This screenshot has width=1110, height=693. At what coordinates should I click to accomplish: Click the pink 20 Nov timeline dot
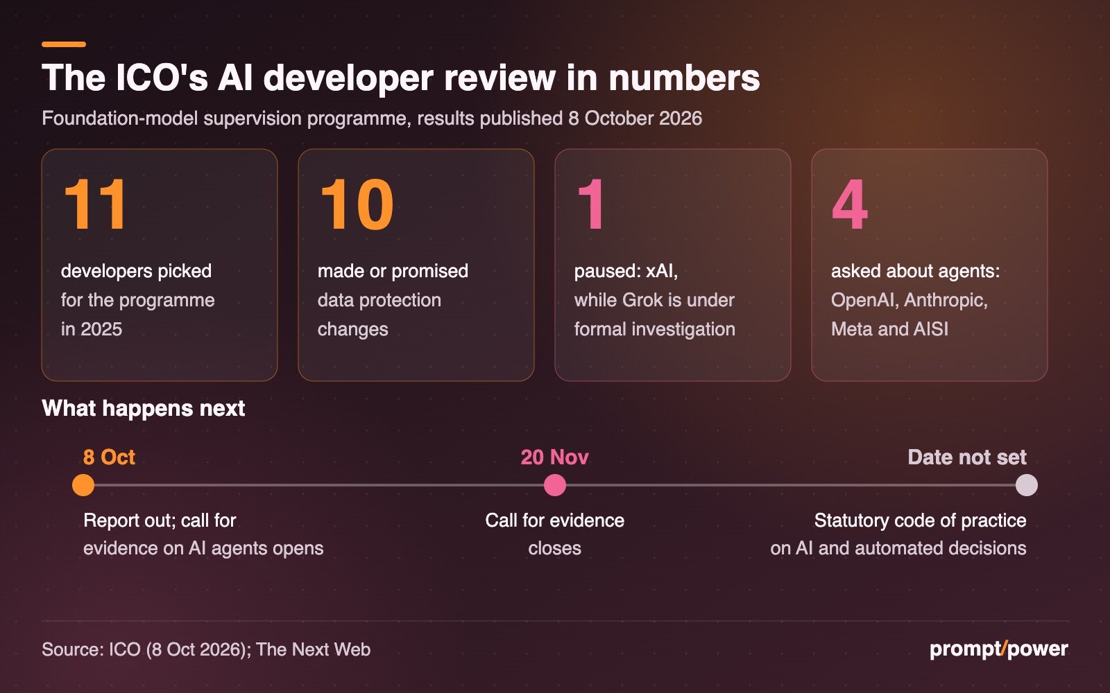[x=555, y=485]
